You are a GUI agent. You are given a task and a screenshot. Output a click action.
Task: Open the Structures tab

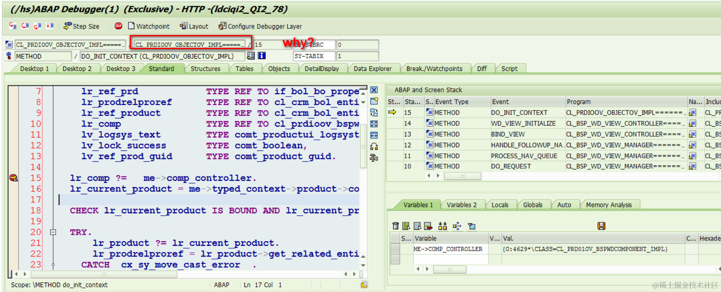tap(205, 68)
